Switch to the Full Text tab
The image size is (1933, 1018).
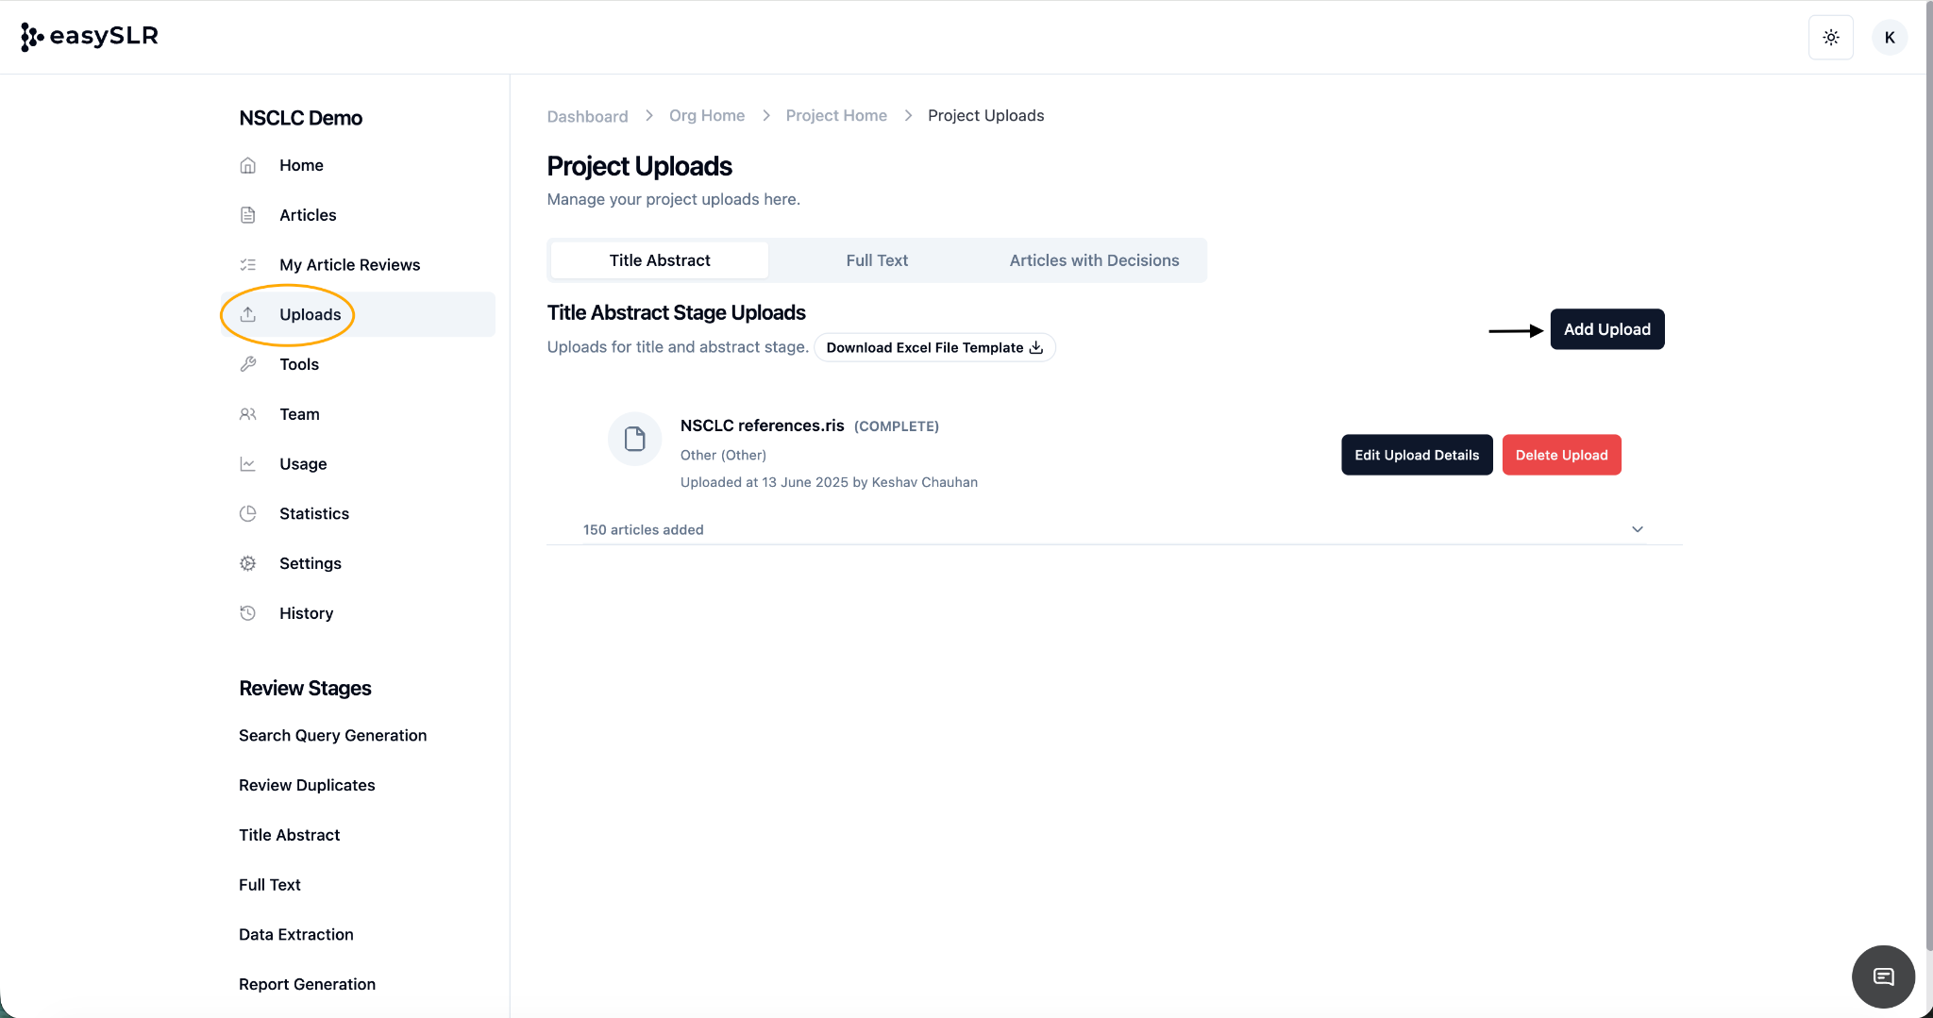coord(876,260)
